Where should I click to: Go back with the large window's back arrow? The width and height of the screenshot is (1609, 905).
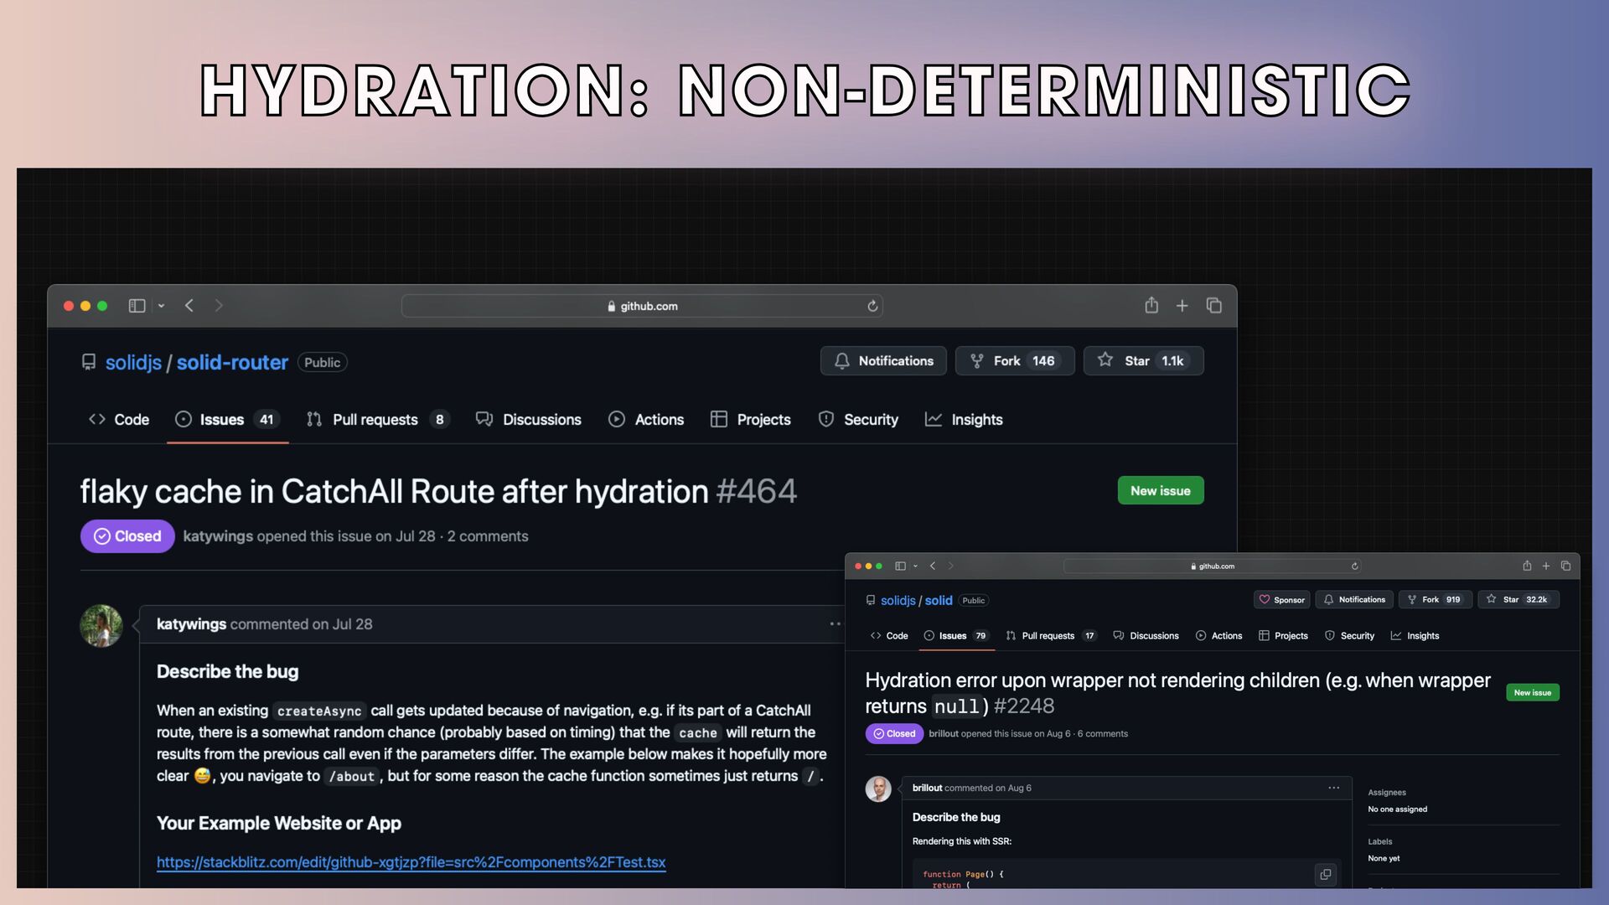[189, 306]
